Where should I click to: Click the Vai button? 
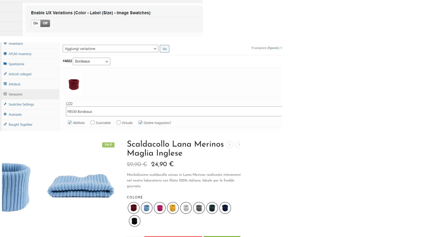(164, 49)
